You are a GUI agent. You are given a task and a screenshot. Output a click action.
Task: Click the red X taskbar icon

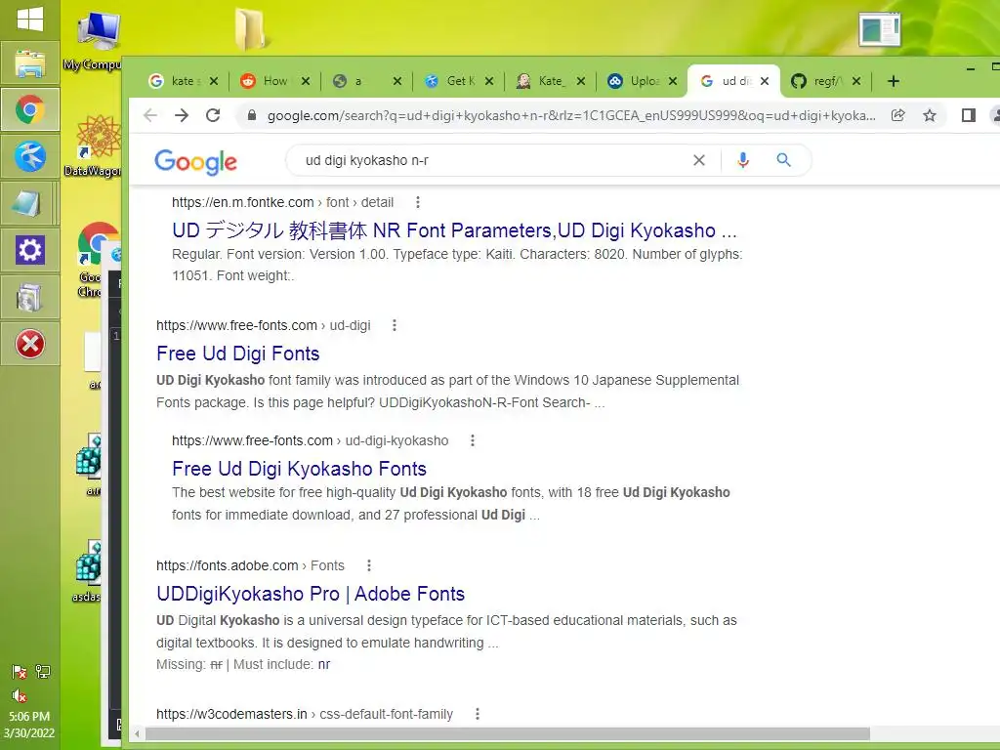point(30,344)
